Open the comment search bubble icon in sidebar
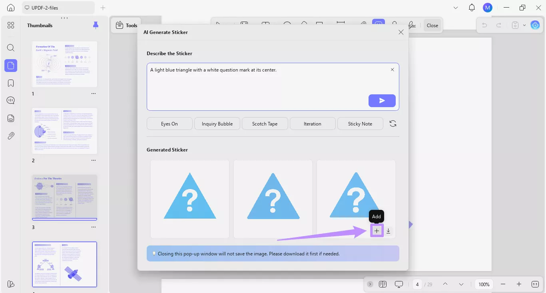The height and width of the screenshot is (293, 546). point(11,100)
